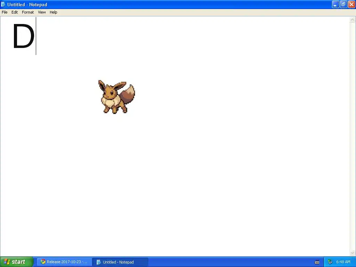
Task: Click the Eevee sprite image
Action: (x=116, y=97)
